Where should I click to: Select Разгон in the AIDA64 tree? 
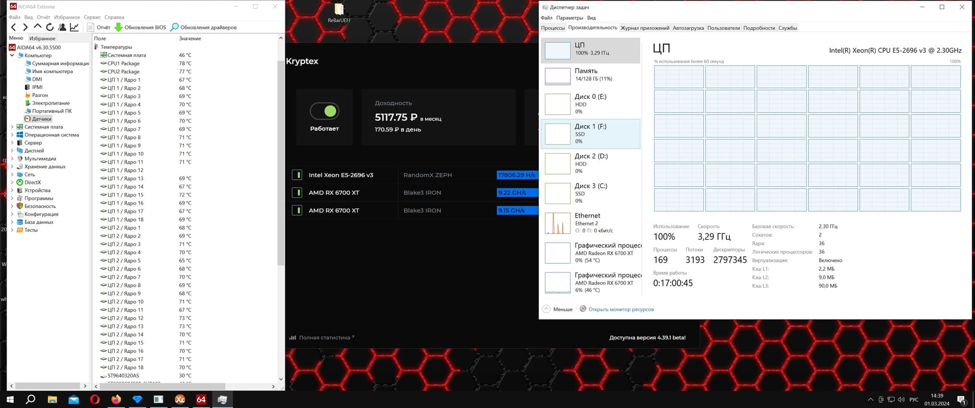coord(36,95)
